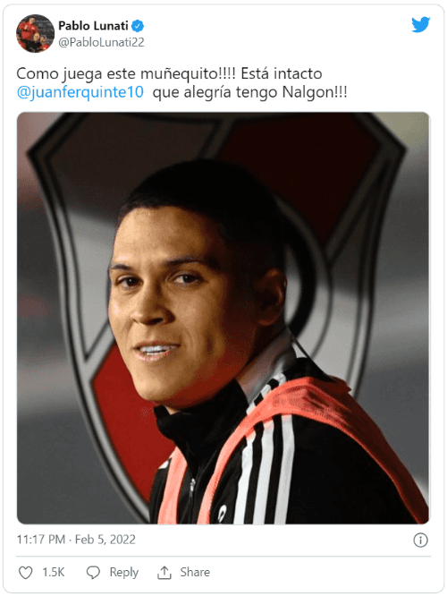Screen dimensions: 447x596
Task: Open the 11:17 PM timestamp
Action: 41,540
